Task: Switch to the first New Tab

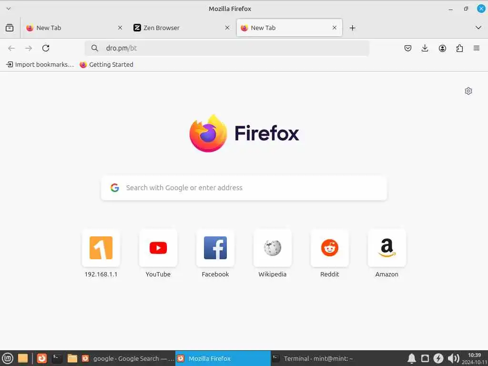Action: pos(74,28)
